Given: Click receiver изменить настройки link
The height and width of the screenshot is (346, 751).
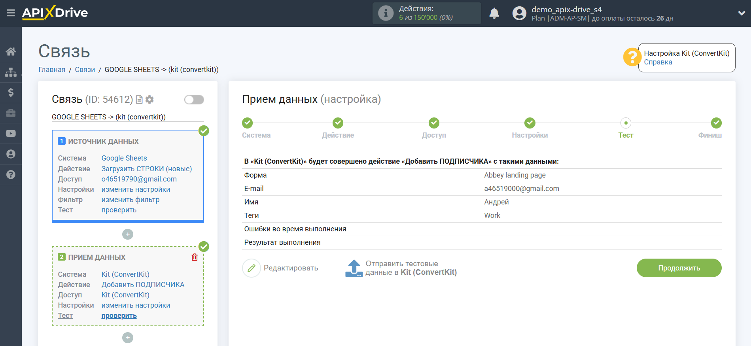Looking at the screenshot, I should pyautogui.click(x=136, y=305).
